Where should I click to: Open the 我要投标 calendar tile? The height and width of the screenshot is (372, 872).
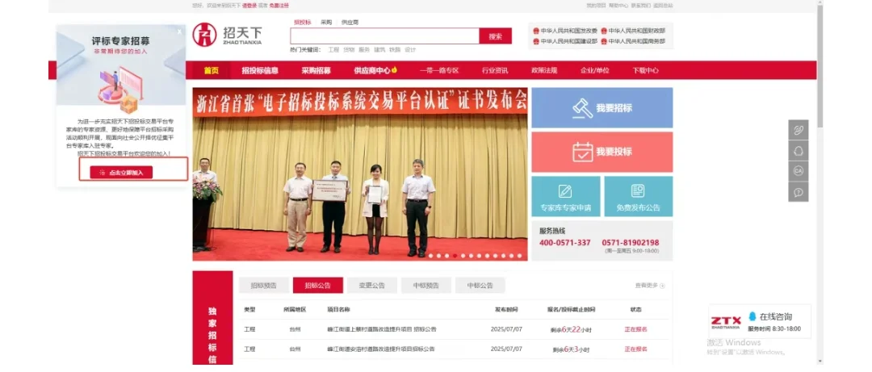602,152
